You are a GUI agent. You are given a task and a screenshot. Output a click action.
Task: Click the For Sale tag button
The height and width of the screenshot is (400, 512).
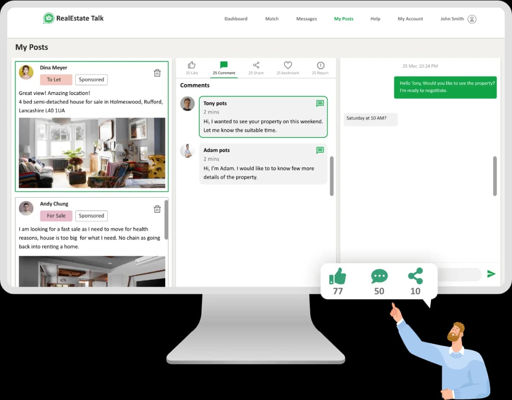click(56, 216)
